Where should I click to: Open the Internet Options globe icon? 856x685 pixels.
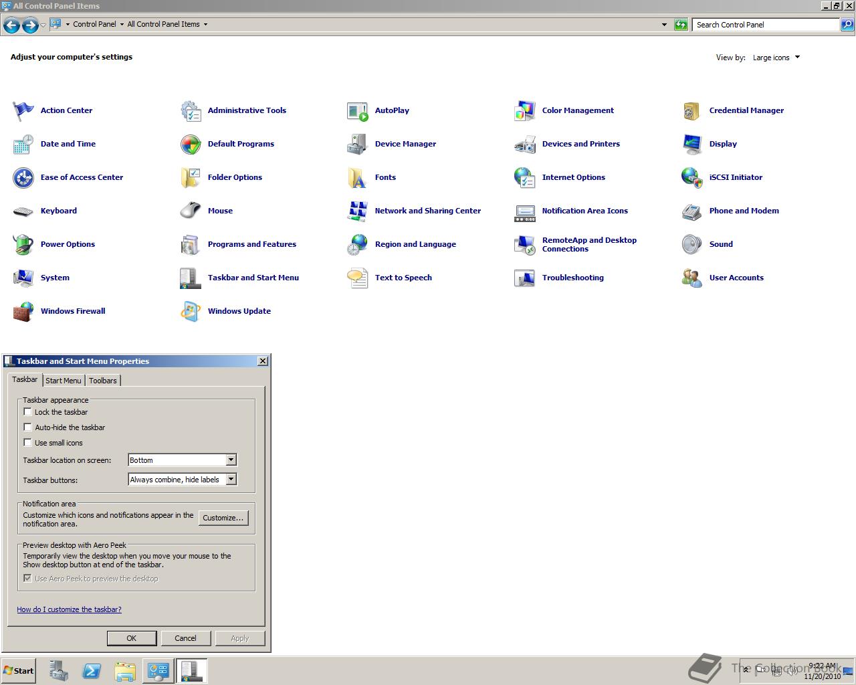pyautogui.click(x=525, y=177)
